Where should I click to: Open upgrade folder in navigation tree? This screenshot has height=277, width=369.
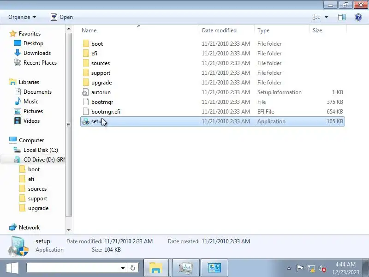pyautogui.click(x=34, y=208)
